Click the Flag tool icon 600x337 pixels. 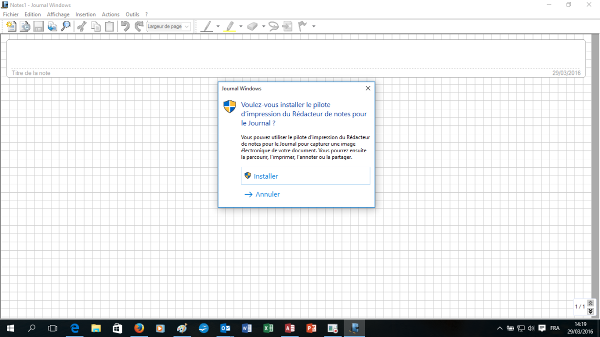302,26
